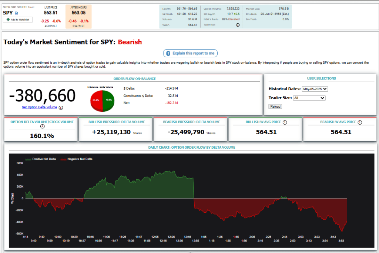Click the -3.25 price change value
The height and width of the screenshot is (253, 379).
click(45, 21)
